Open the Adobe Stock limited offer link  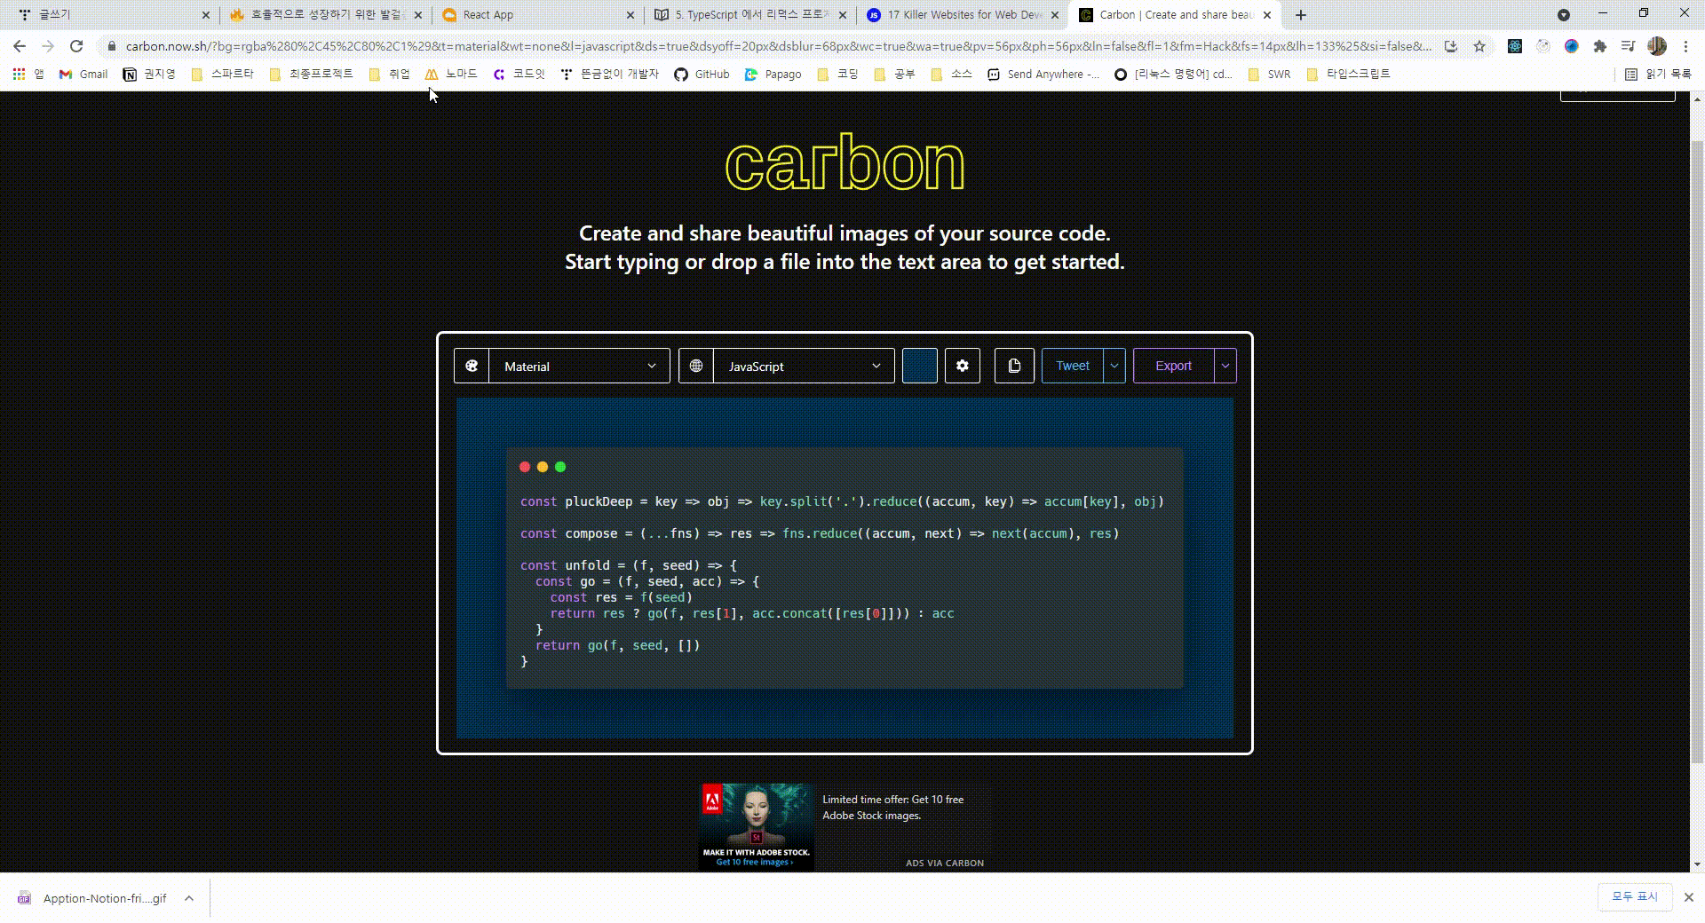pyautogui.click(x=892, y=808)
